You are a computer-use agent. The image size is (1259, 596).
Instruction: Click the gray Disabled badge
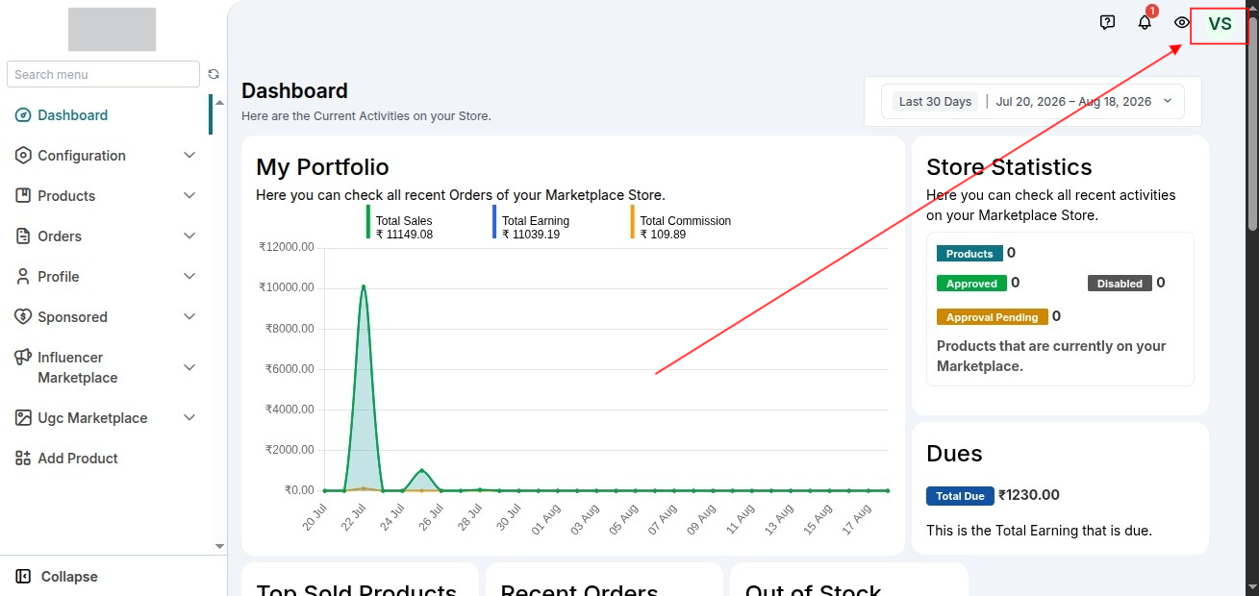(x=1120, y=284)
